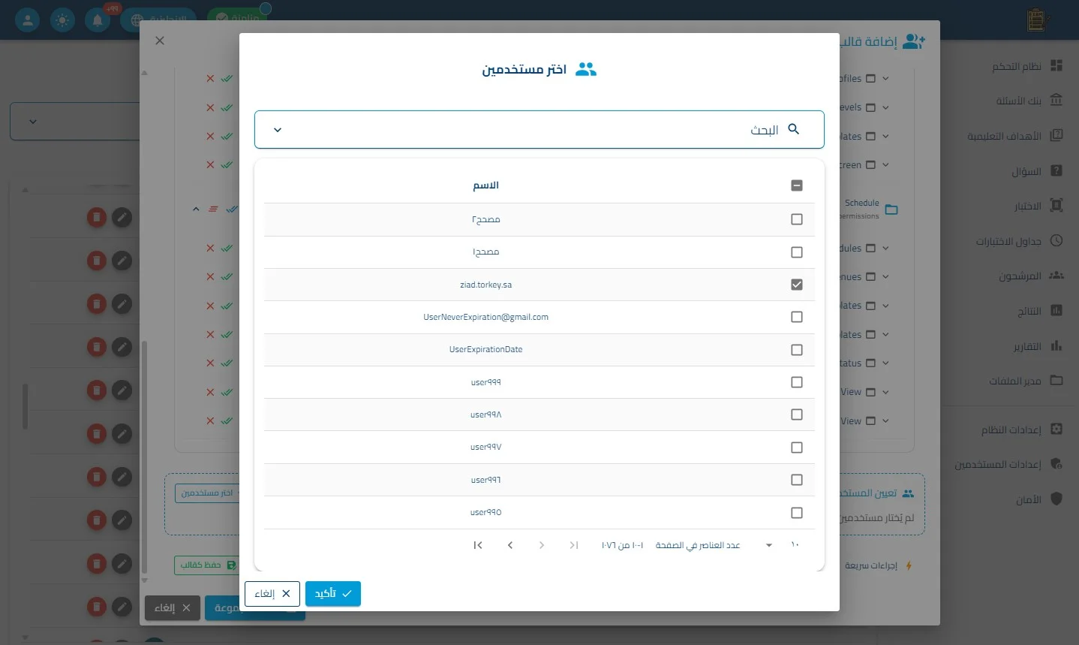Uncheck the ziad.torkey.sa checkbox
This screenshot has width=1079, height=645.
point(797,285)
